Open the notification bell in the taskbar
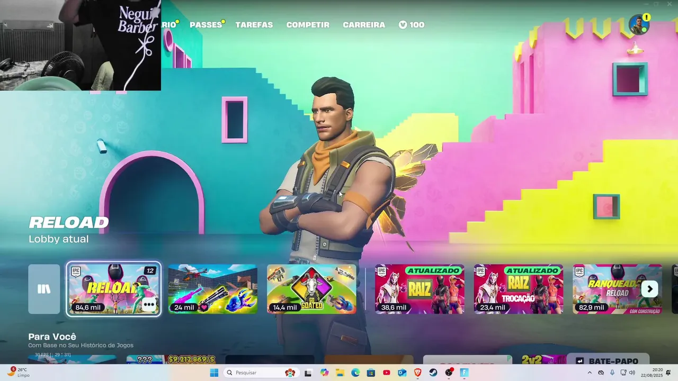 669,373
